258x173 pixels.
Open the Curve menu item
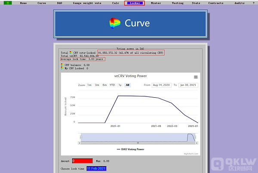point(42,3)
